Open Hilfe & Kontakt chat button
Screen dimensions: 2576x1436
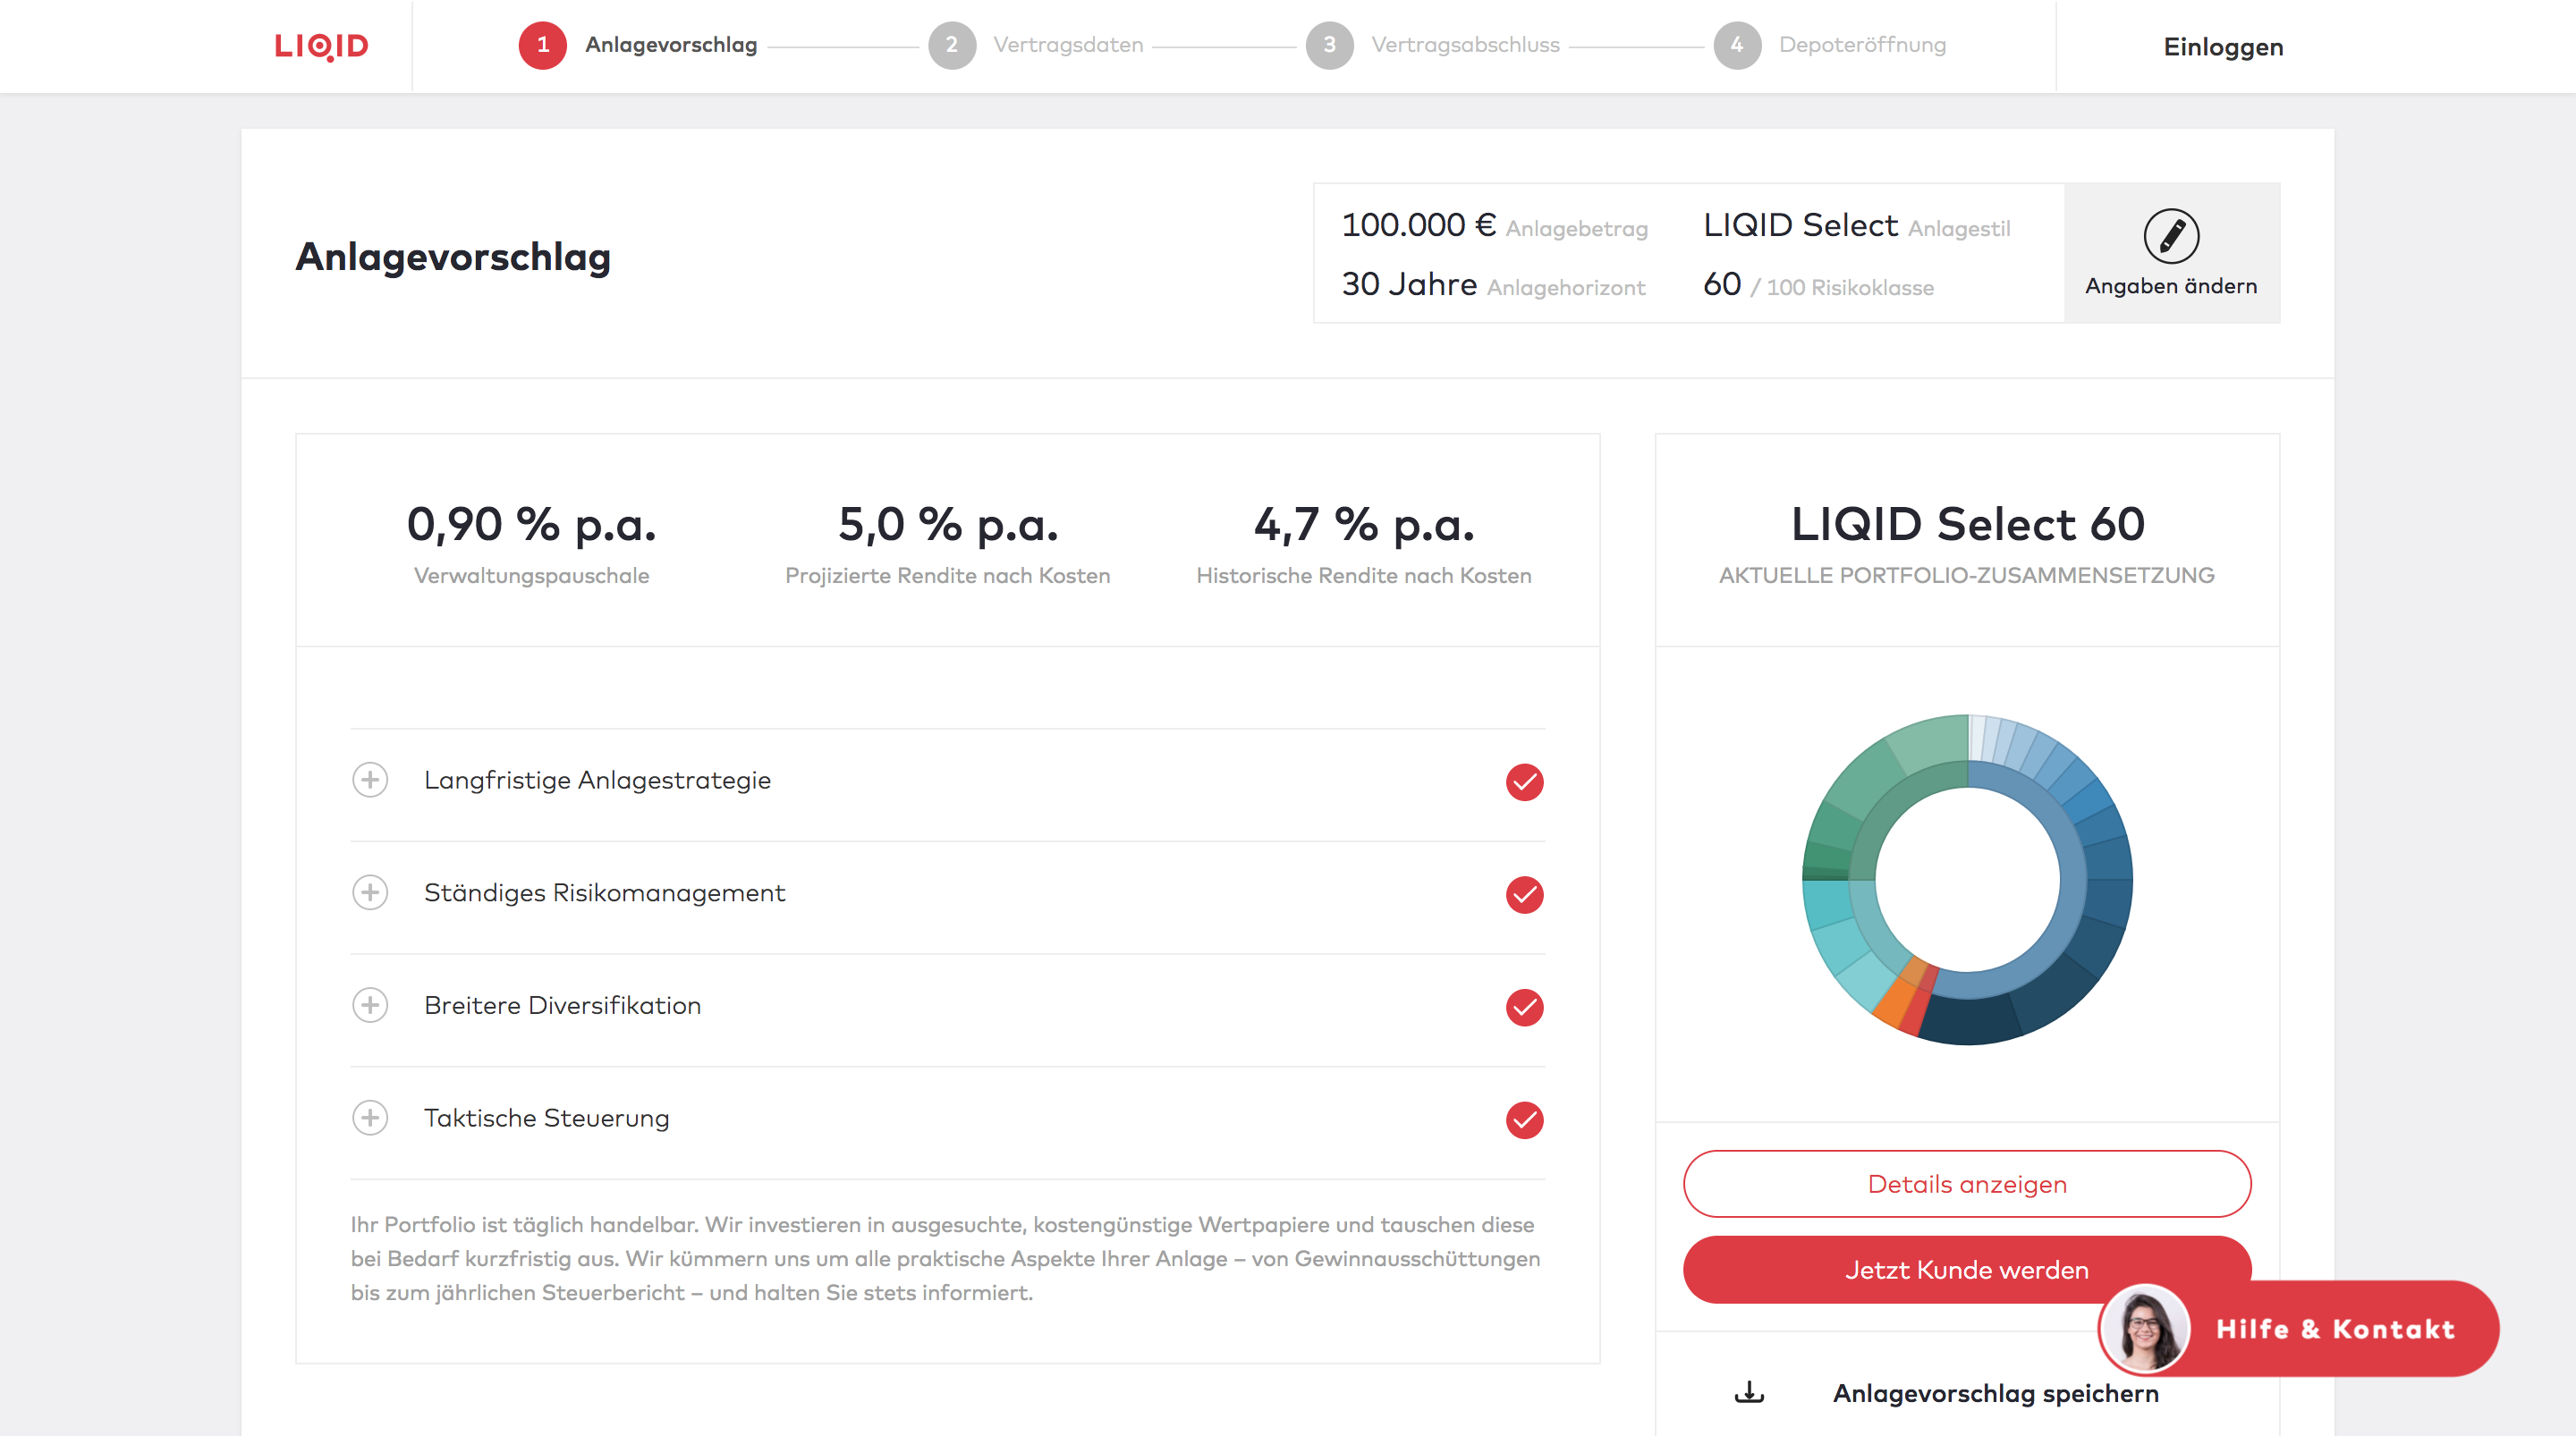pyautogui.click(x=2298, y=1328)
